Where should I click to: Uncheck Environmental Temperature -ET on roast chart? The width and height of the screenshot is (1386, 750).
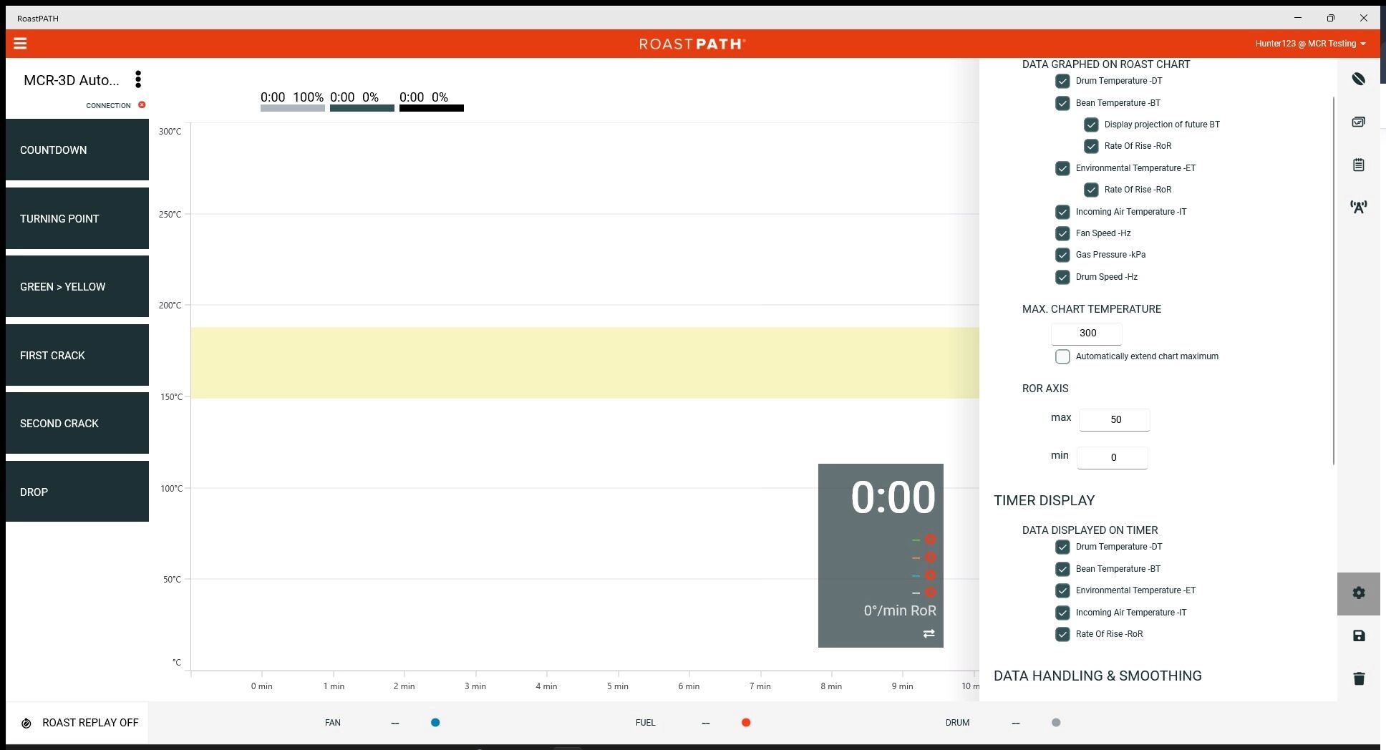[1062, 168]
